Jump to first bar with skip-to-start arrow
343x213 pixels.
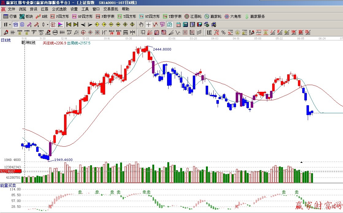pyautogui.click(x=69, y=24)
